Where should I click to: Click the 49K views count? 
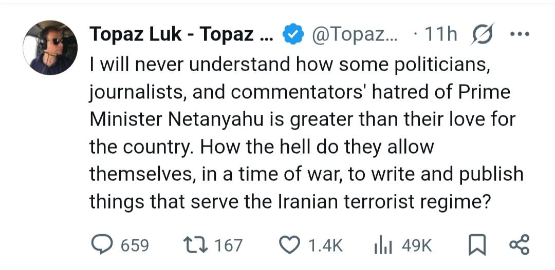click(416, 245)
